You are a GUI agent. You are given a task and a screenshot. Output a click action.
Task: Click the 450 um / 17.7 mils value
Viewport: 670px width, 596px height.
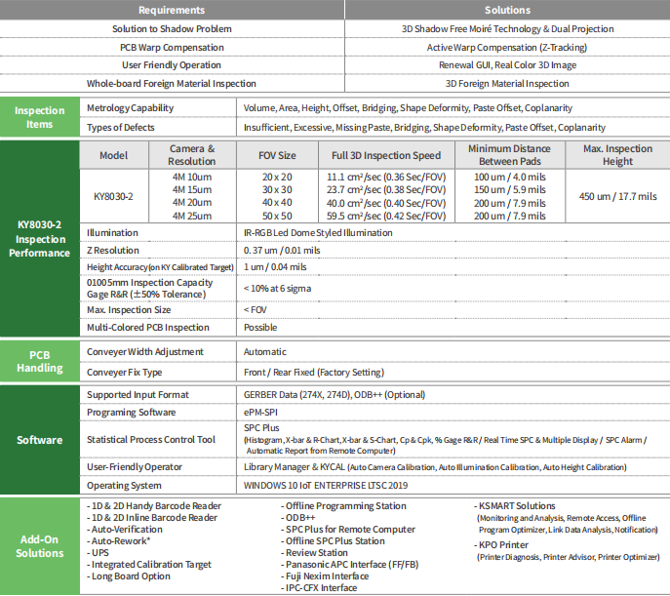tap(618, 196)
